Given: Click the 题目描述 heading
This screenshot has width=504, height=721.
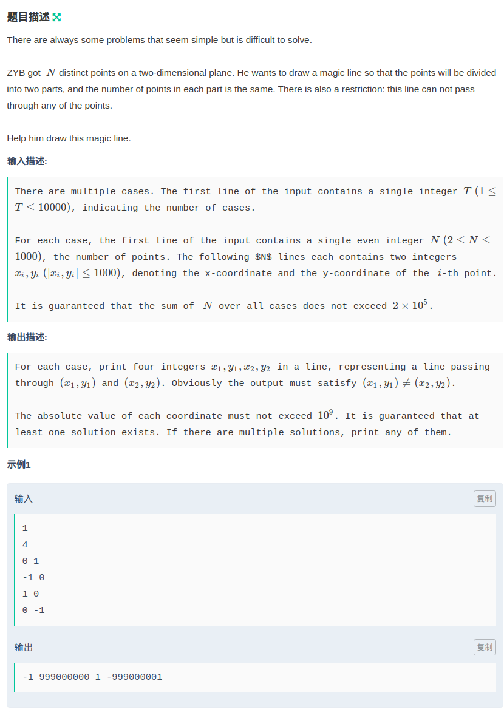Looking at the screenshot, I should point(28,17).
